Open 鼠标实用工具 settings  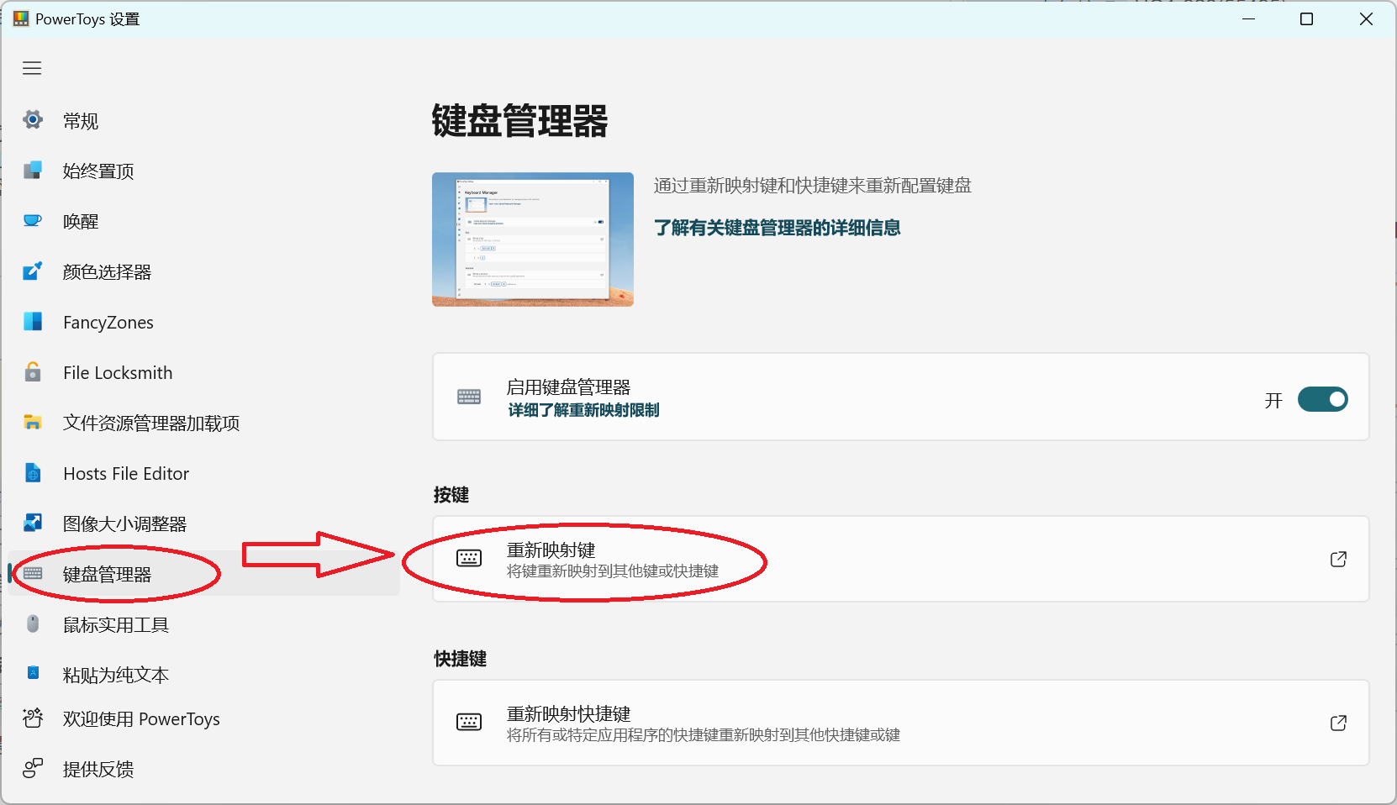coord(203,625)
